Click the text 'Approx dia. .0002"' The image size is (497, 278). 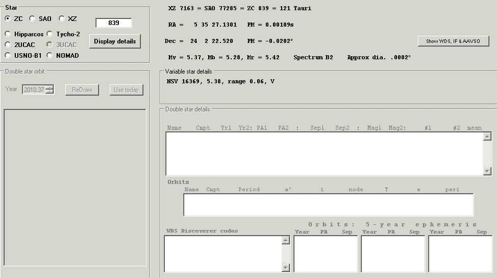click(x=379, y=57)
